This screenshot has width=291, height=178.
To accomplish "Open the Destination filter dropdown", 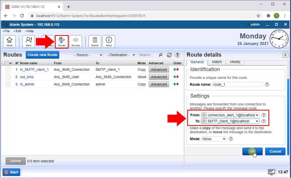I will (121, 55).
